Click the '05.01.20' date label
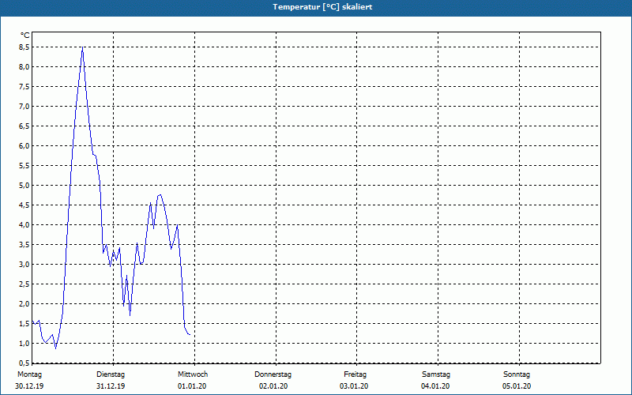This screenshot has height=395, width=632. click(517, 386)
